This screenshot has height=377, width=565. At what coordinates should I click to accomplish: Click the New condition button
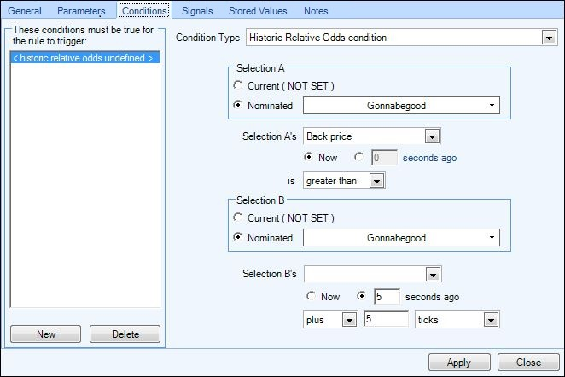click(46, 334)
